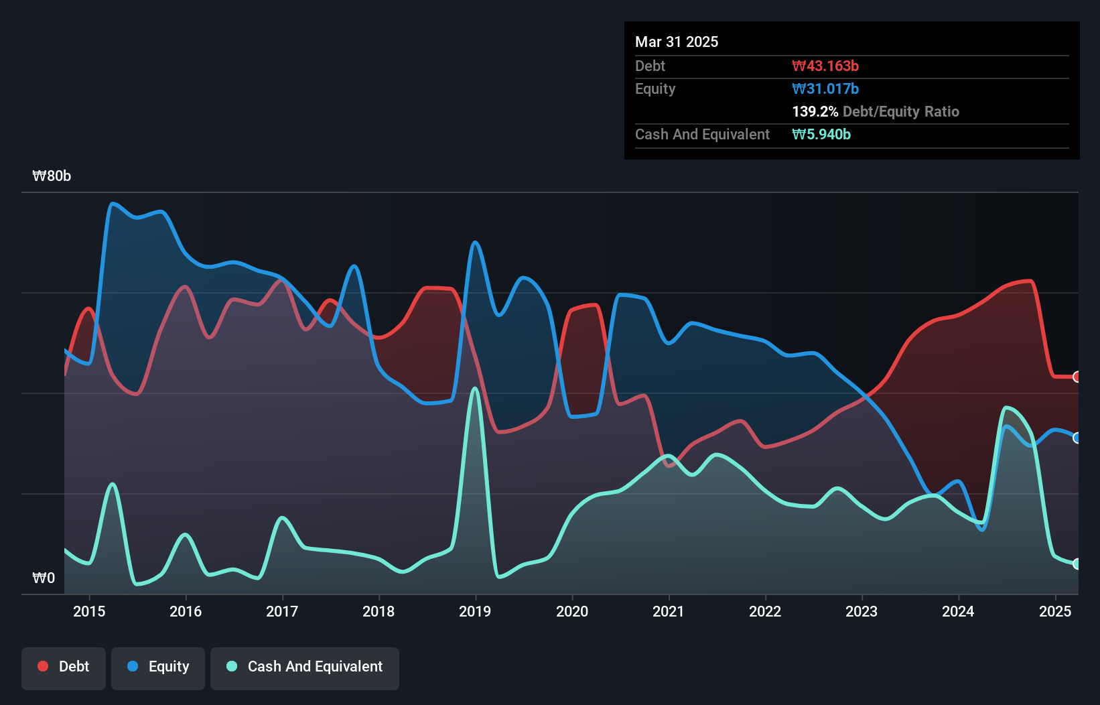Click the 2016 x-axis label

(186, 611)
